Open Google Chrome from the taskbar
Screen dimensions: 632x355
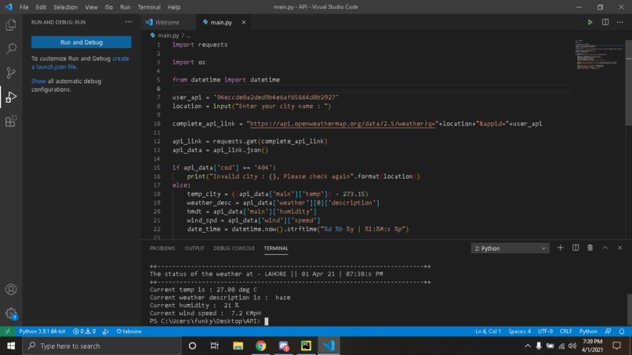(261, 346)
